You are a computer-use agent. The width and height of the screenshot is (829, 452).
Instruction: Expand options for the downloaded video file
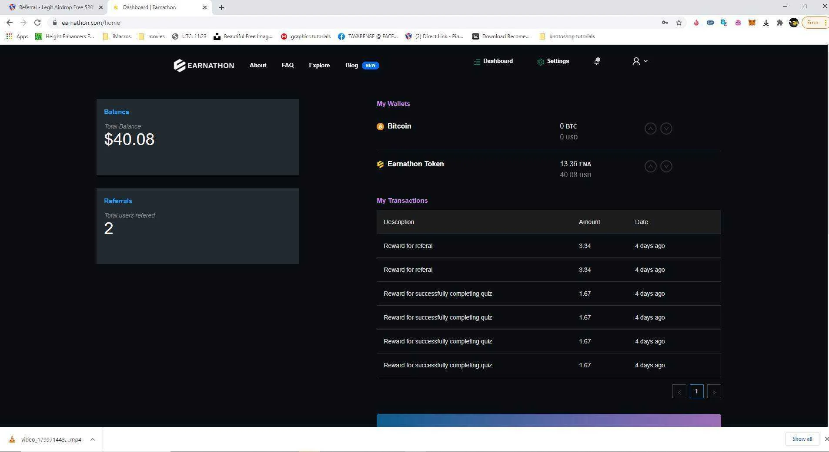(93, 439)
